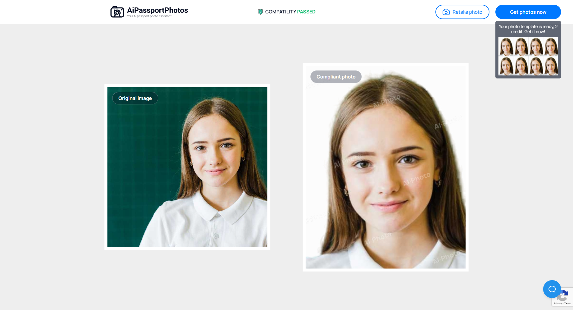Screen dimensions: 573x310
Task: Open the Terms link in reCAPTCHA badge
Action: [568, 303]
